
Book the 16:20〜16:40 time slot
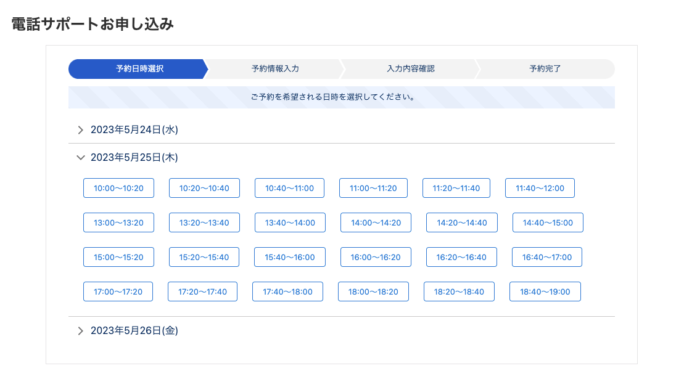pyautogui.click(x=461, y=257)
